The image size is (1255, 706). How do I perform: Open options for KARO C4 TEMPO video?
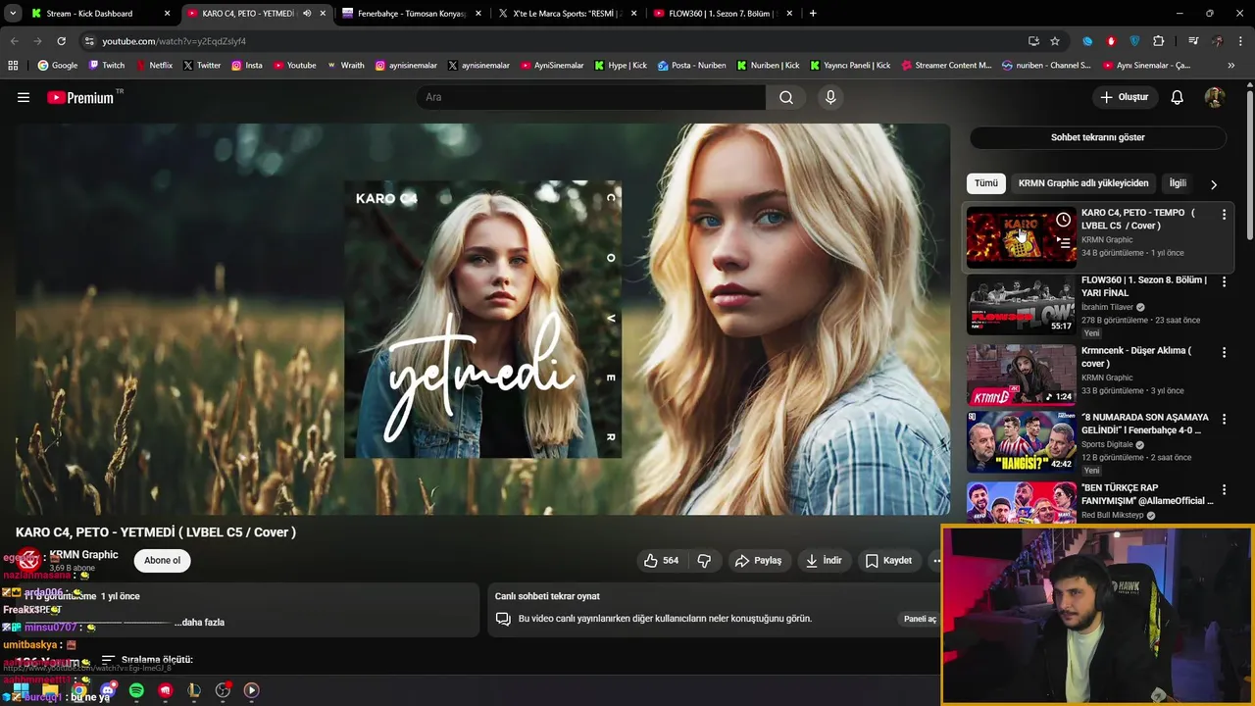1224,214
